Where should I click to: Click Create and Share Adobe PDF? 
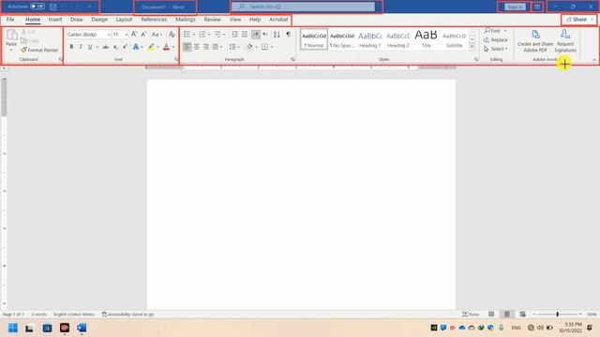point(535,41)
